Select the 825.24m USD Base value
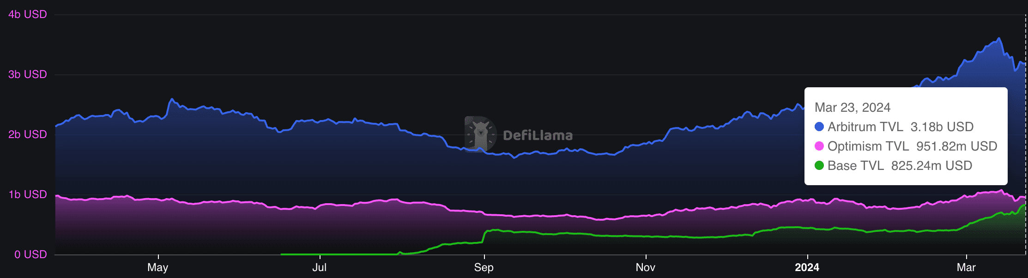 point(932,165)
